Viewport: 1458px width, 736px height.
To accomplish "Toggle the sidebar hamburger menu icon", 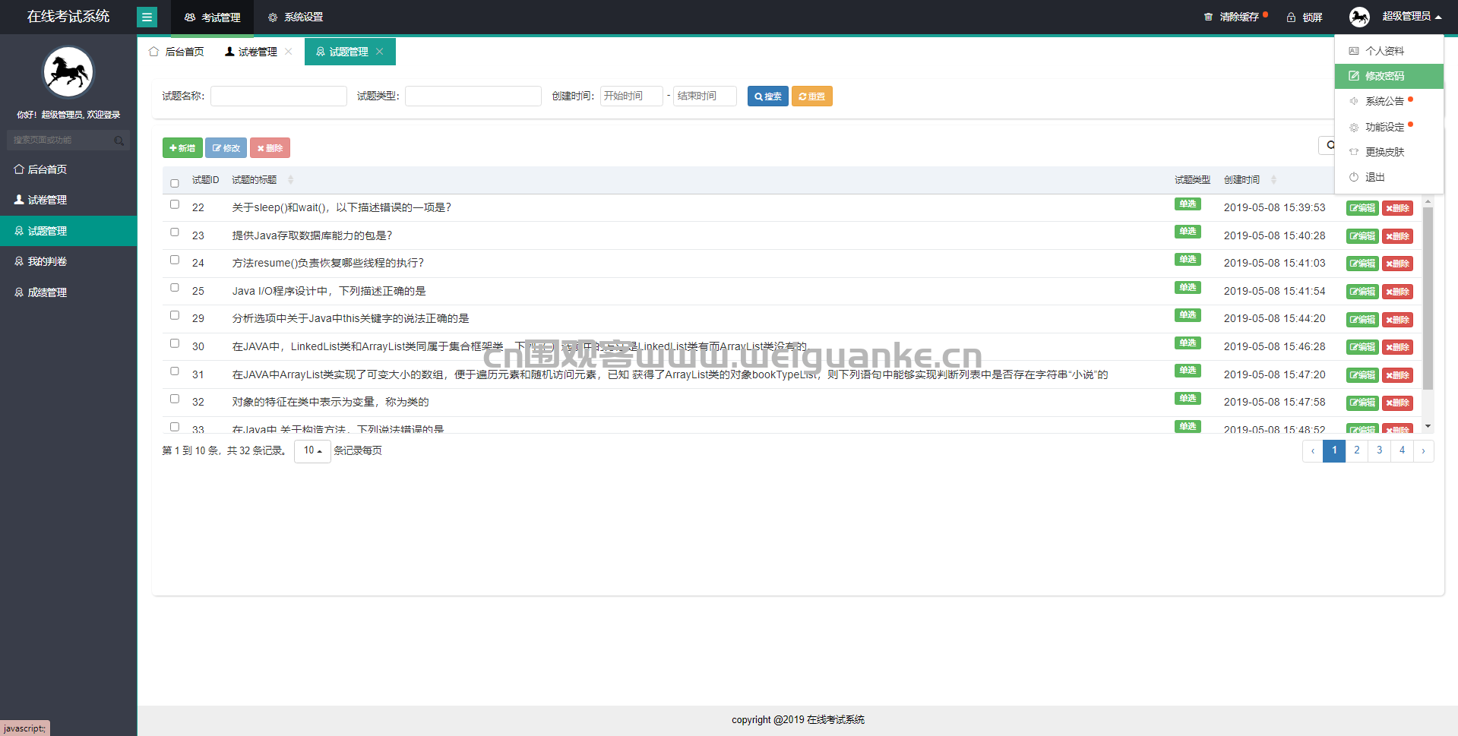I will (147, 17).
